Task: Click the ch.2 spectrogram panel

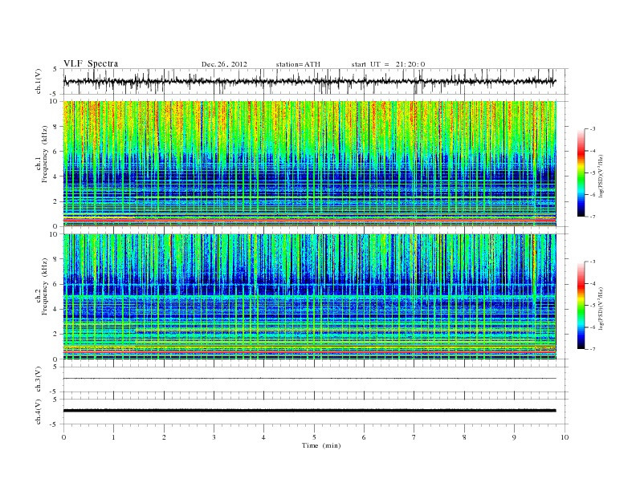Action: point(309,297)
